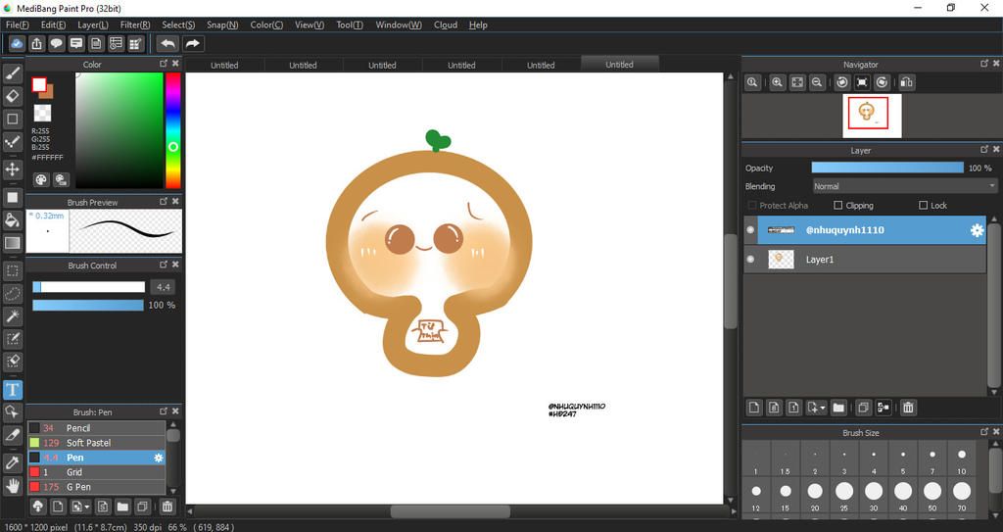Viewport: 1003px width, 532px height.
Task: Pop out the Brush Preview panel
Action: (x=164, y=201)
